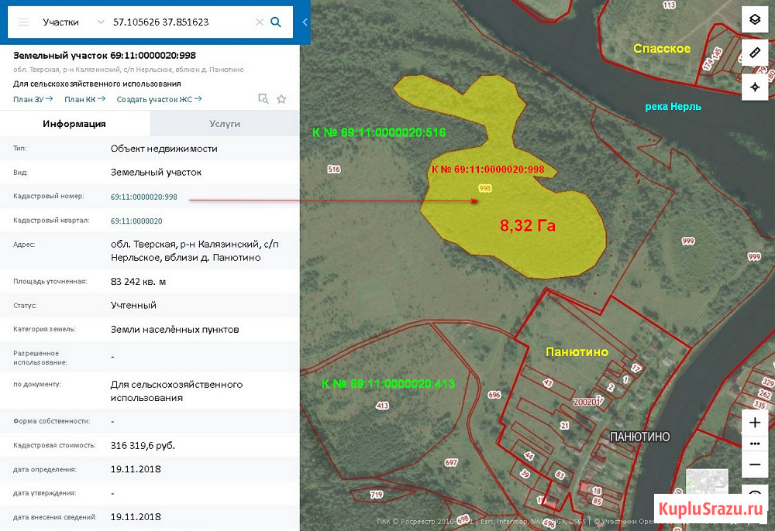The width and height of the screenshot is (775, 531).
Task: Open the План ЗУ link
Action: [33, 99]
